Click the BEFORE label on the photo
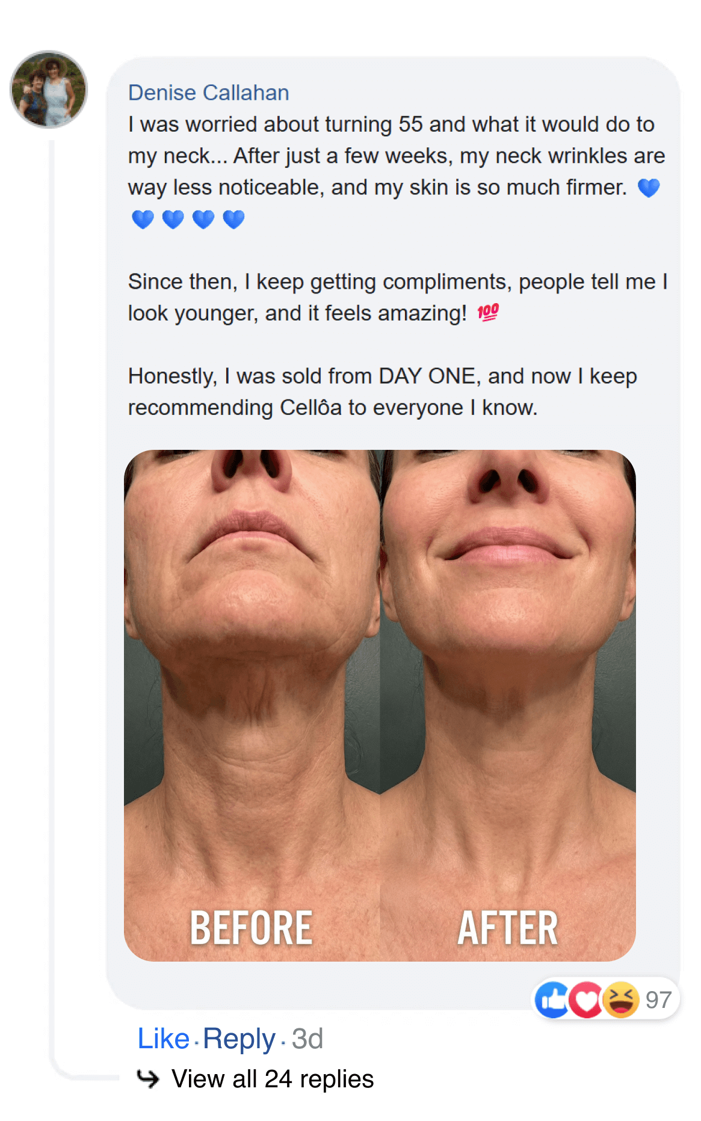 [x=252, y=928]
